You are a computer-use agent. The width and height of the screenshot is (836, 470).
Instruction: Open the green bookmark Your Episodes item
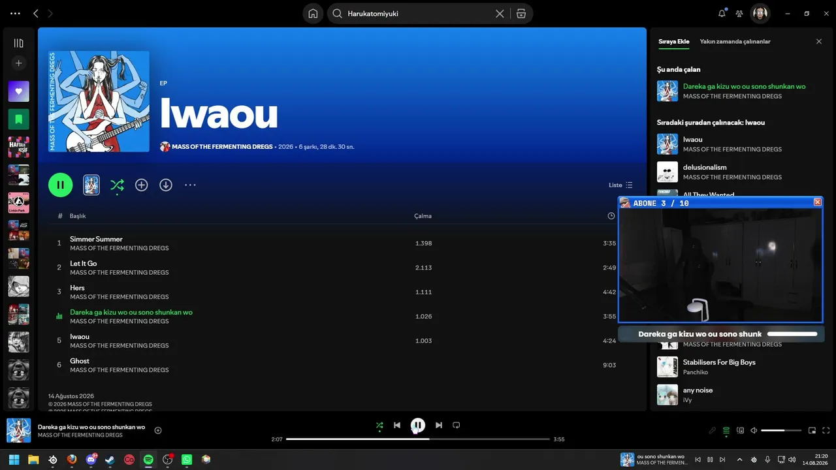pos(18,119)
